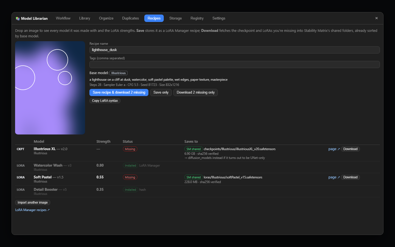Click the Installed status for Watercolor Wash
The width and height of the screenshot is (395, 247).
pos(130,165)
